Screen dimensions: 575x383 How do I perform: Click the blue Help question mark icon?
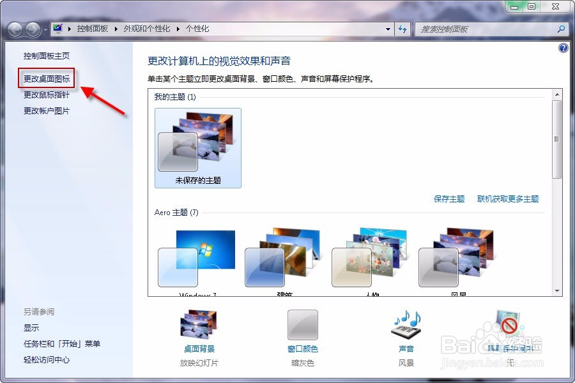(x=563, y=48)
